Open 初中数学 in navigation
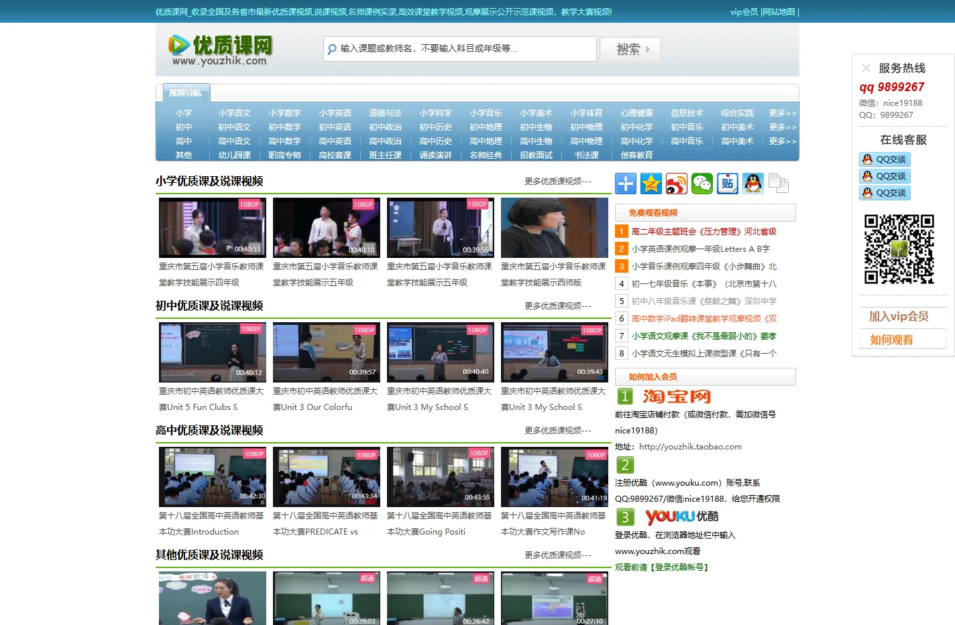 (284, 127)
